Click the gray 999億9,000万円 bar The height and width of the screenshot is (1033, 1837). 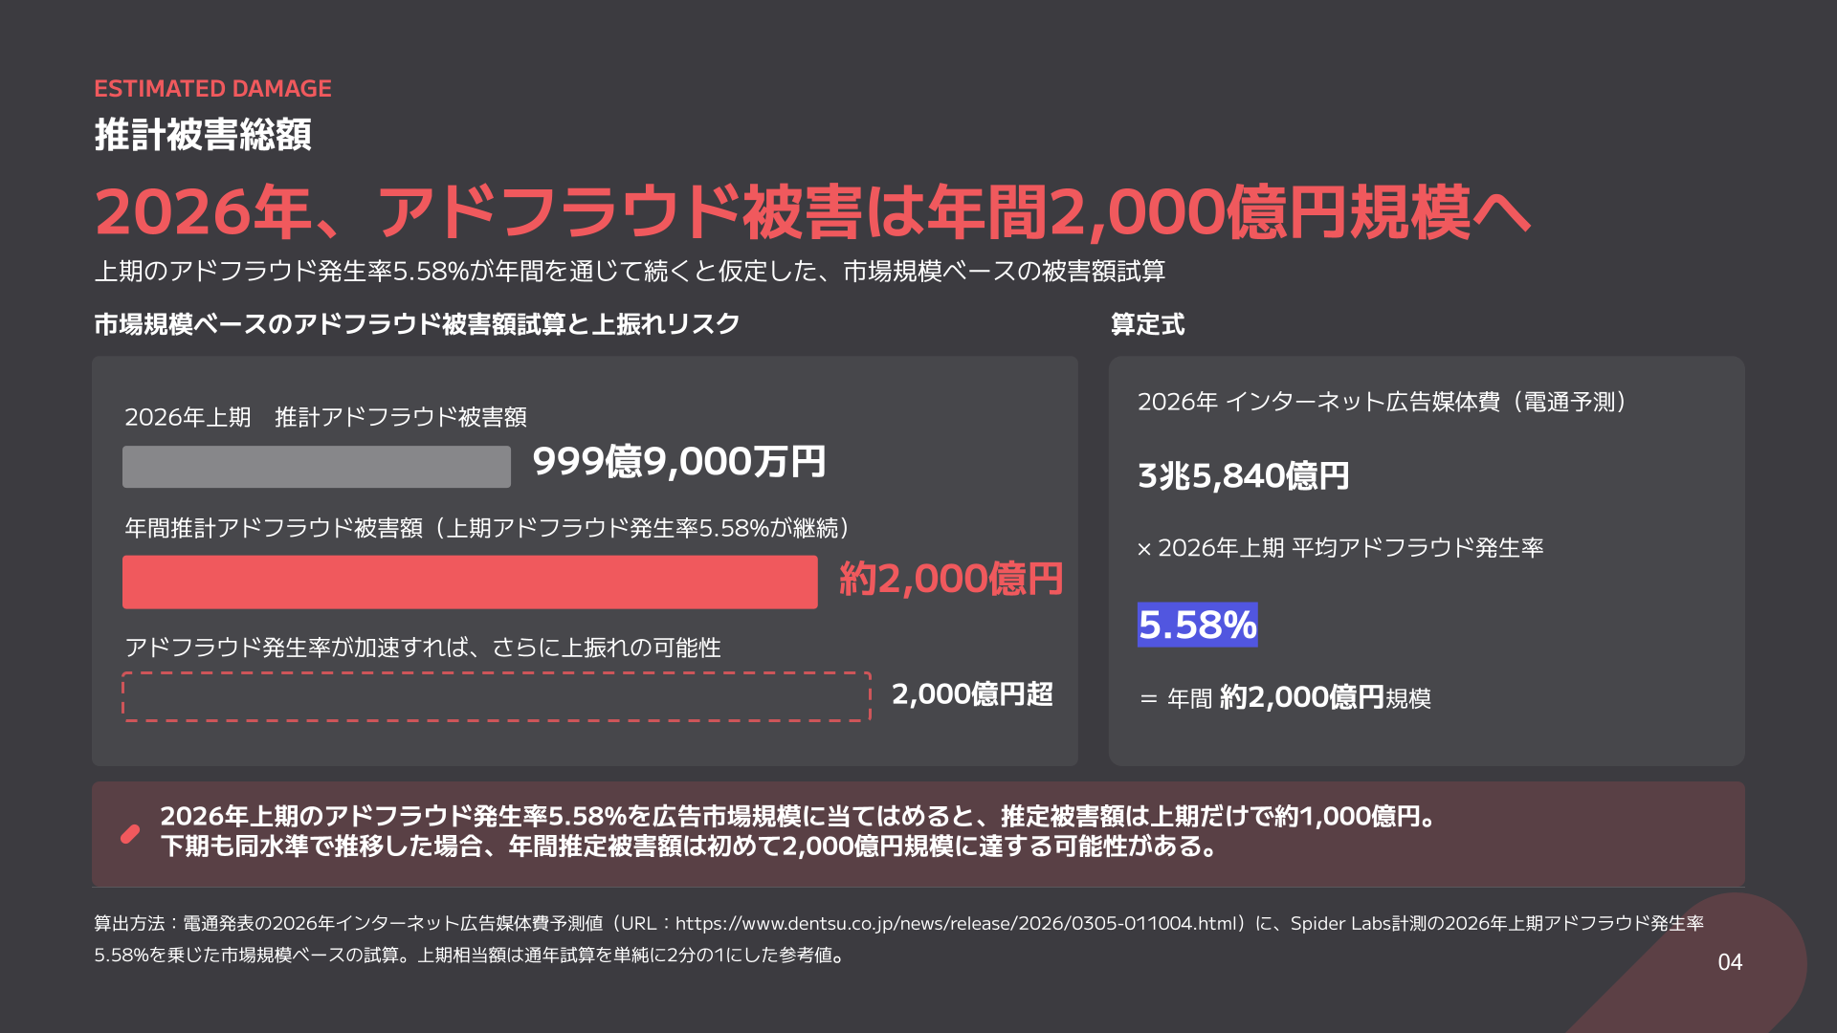click(317, 467)
